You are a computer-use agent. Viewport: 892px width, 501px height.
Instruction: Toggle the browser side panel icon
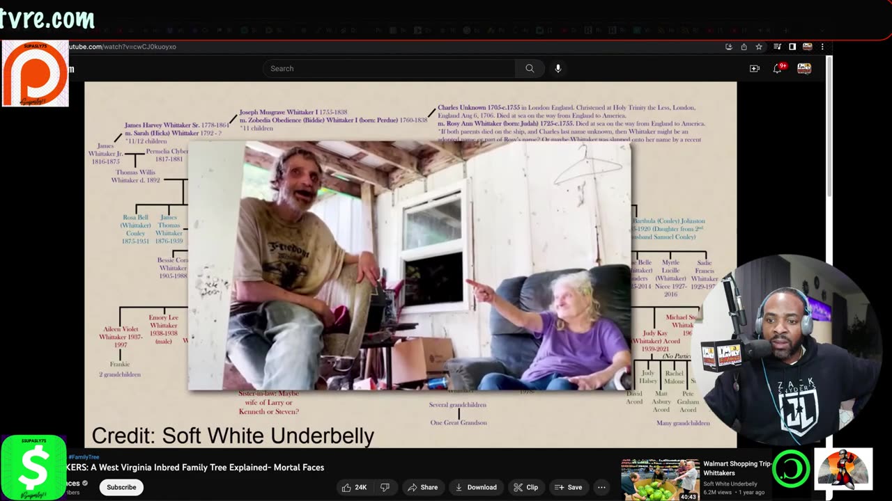pos(792,47)
